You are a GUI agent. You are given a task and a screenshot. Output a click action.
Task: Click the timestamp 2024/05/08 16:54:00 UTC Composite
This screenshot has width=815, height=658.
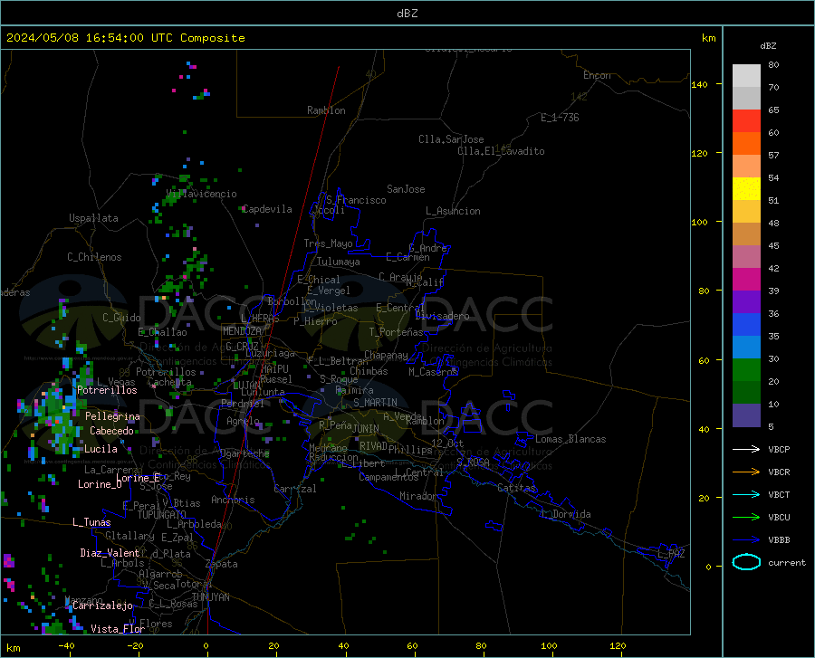[x=125, y=38]
